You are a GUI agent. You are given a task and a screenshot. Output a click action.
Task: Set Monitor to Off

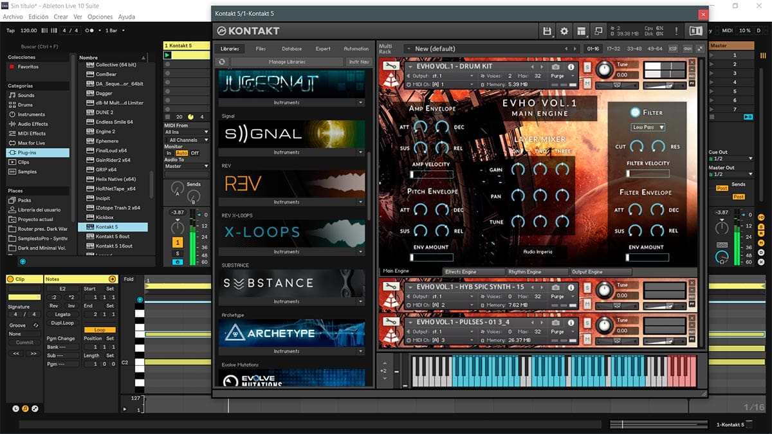pyautogui.click(x=194, y=153)
